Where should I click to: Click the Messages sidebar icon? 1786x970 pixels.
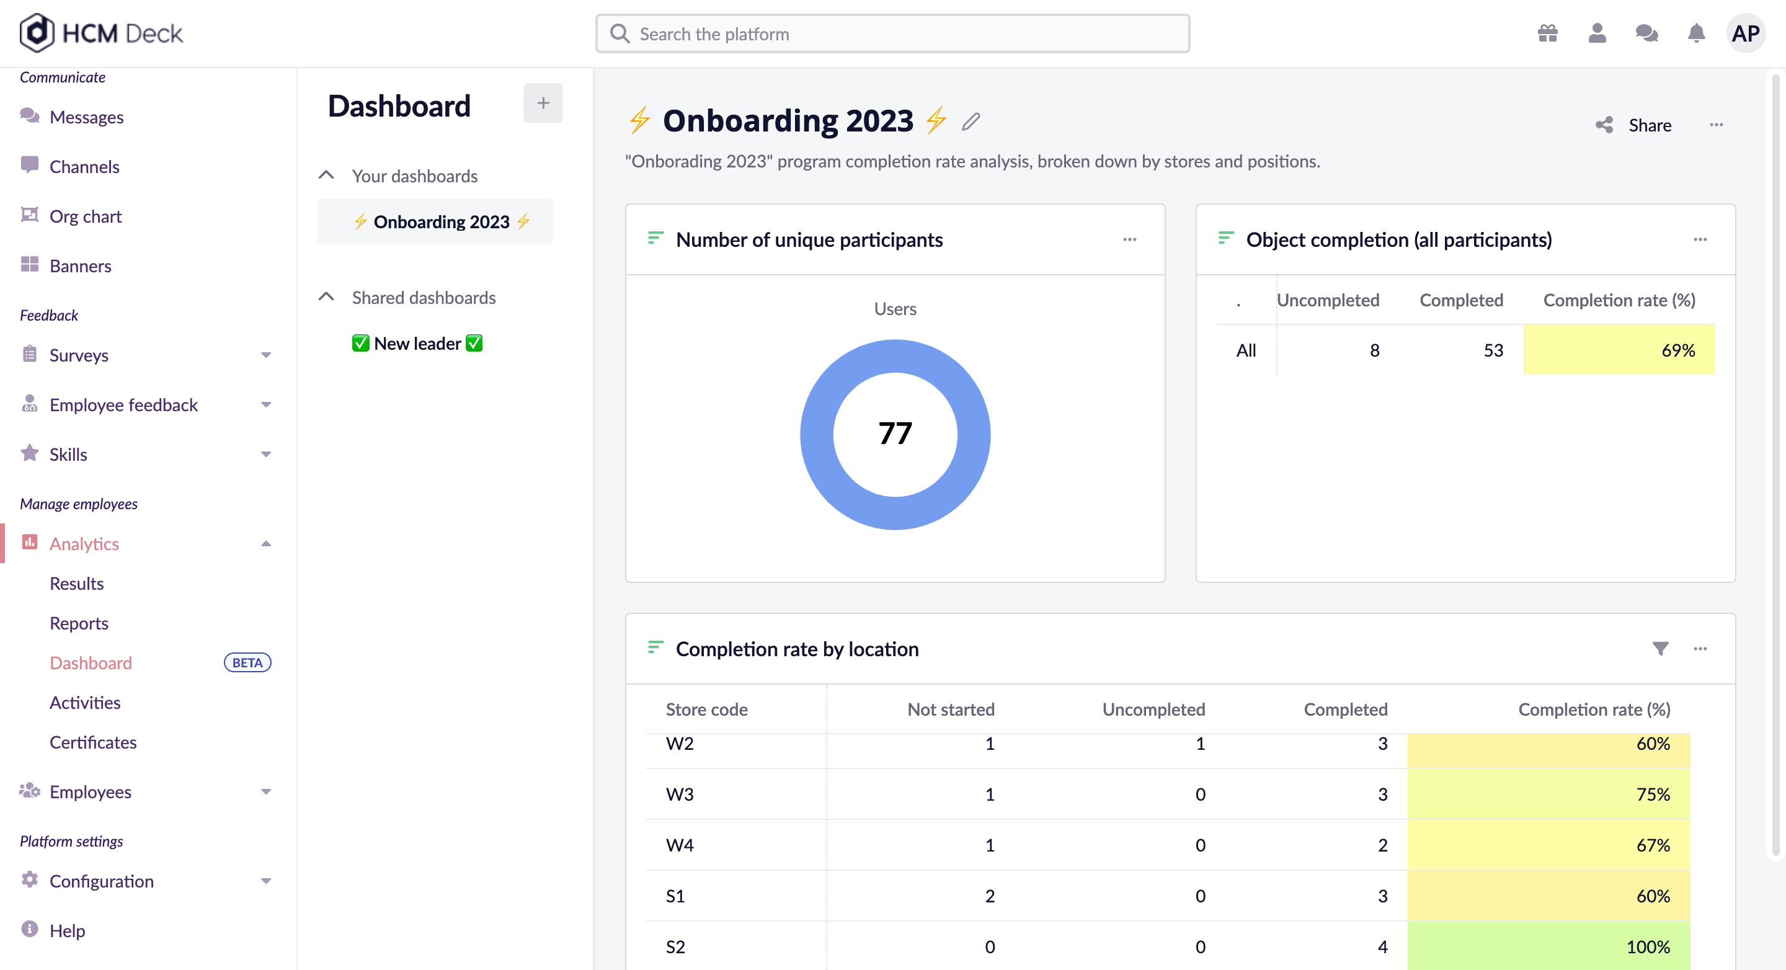29,116
